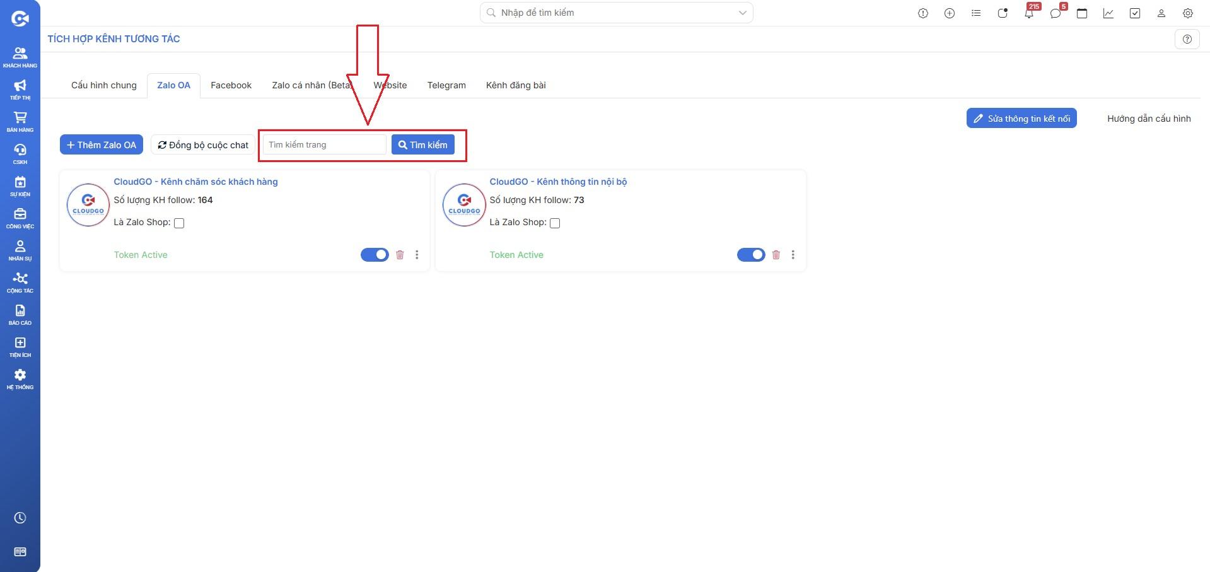Click Đồng bộ cuộc chat button
The height and width of the screenshot is (572, 1210).
(203, 144)
